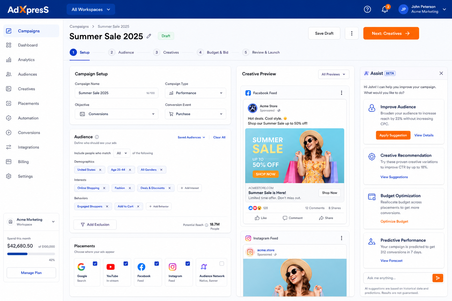Click Next: Creatives button
This screenshot has height=301, width=452.
tap(391, 33)
